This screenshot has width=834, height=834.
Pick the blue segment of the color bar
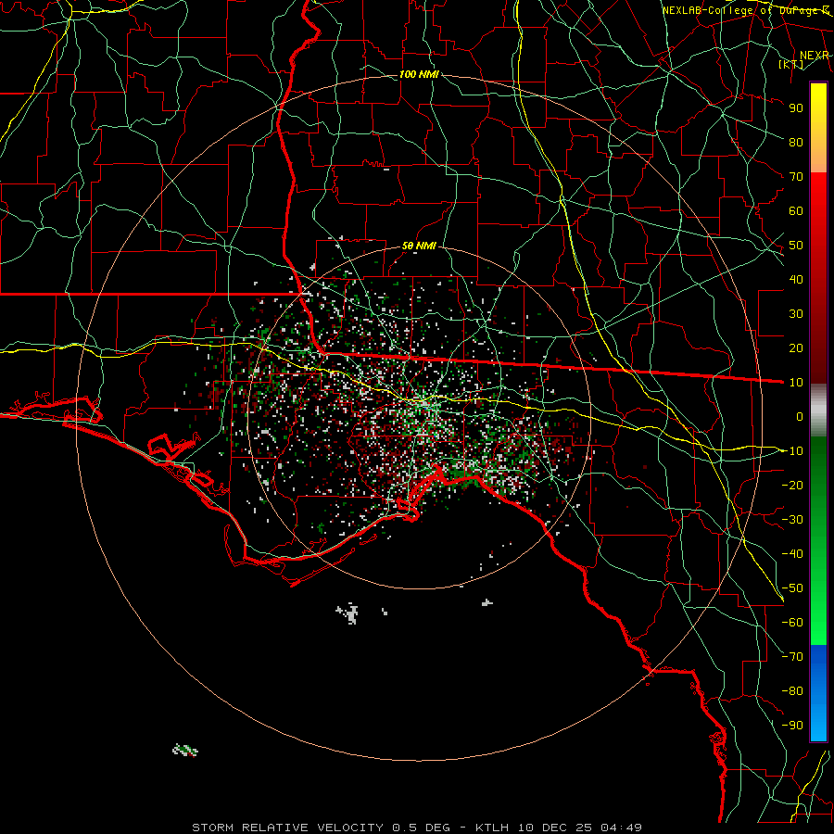coord(818,692)
